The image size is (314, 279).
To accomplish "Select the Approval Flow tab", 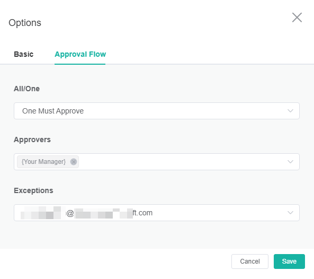I will [80, 54].
